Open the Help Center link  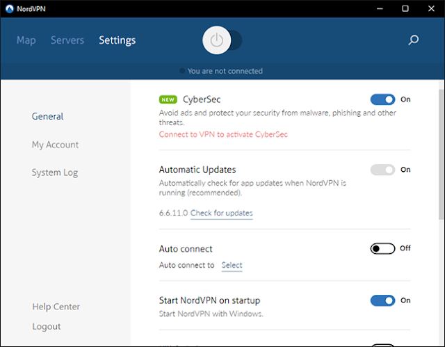[x=56, y=307]
